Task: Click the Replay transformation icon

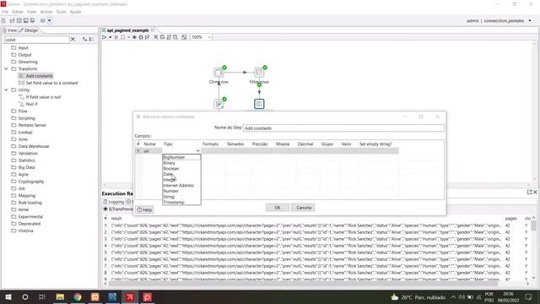Action: [147, 37]
